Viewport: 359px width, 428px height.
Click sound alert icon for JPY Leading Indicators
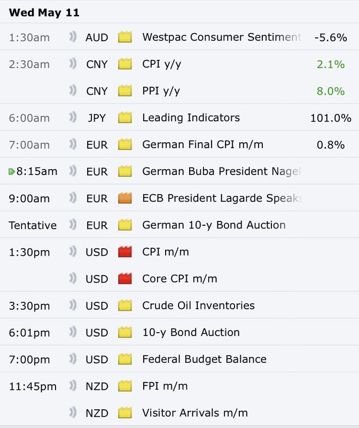pos(73,117)
